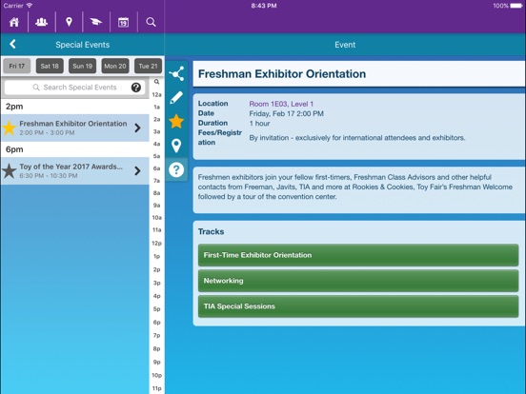Toggle favorite star in the event sidebar
The width and height of the screenshot is (526, 394).
point(176,121)
